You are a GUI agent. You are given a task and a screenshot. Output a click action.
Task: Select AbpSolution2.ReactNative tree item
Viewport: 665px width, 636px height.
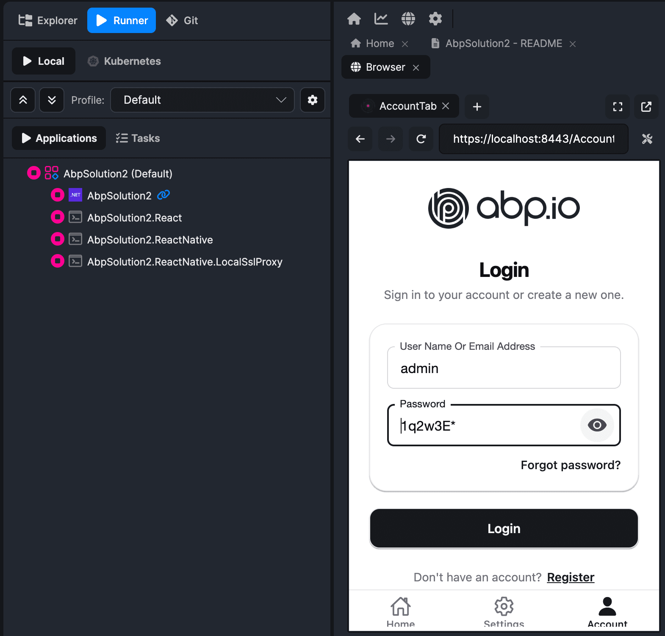click(x=150, y=240)
